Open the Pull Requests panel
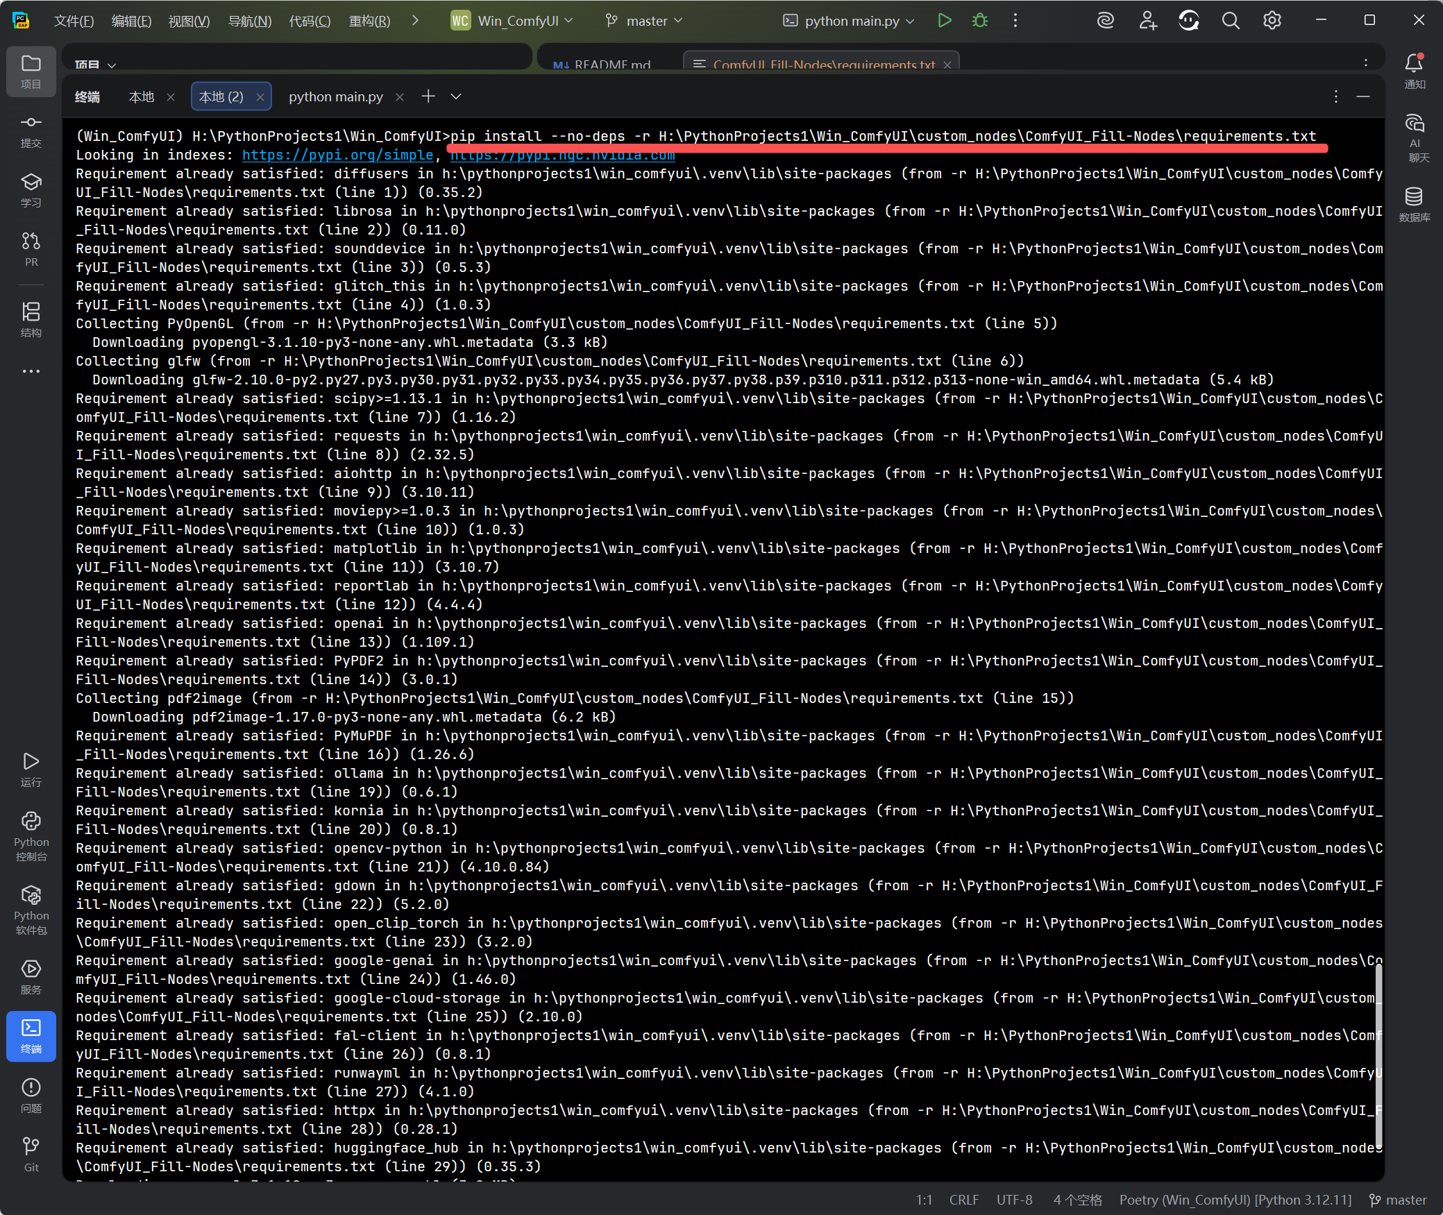 click(x=31, y=250)
